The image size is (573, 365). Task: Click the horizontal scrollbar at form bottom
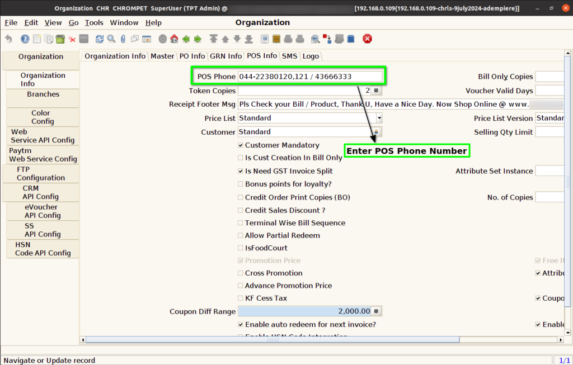273,339
